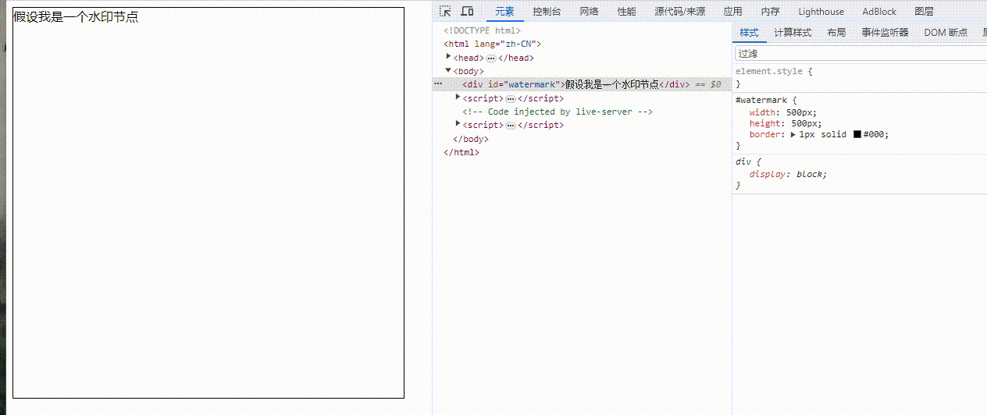Open the 图层 tab

[924, 12]
